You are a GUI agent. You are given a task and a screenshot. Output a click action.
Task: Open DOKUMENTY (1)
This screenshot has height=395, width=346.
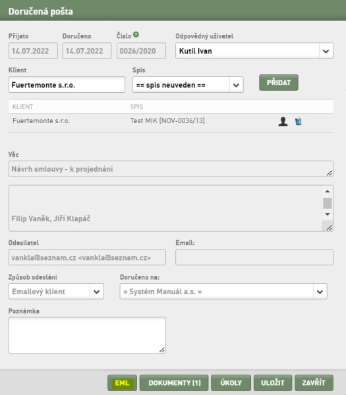(174, 383)
